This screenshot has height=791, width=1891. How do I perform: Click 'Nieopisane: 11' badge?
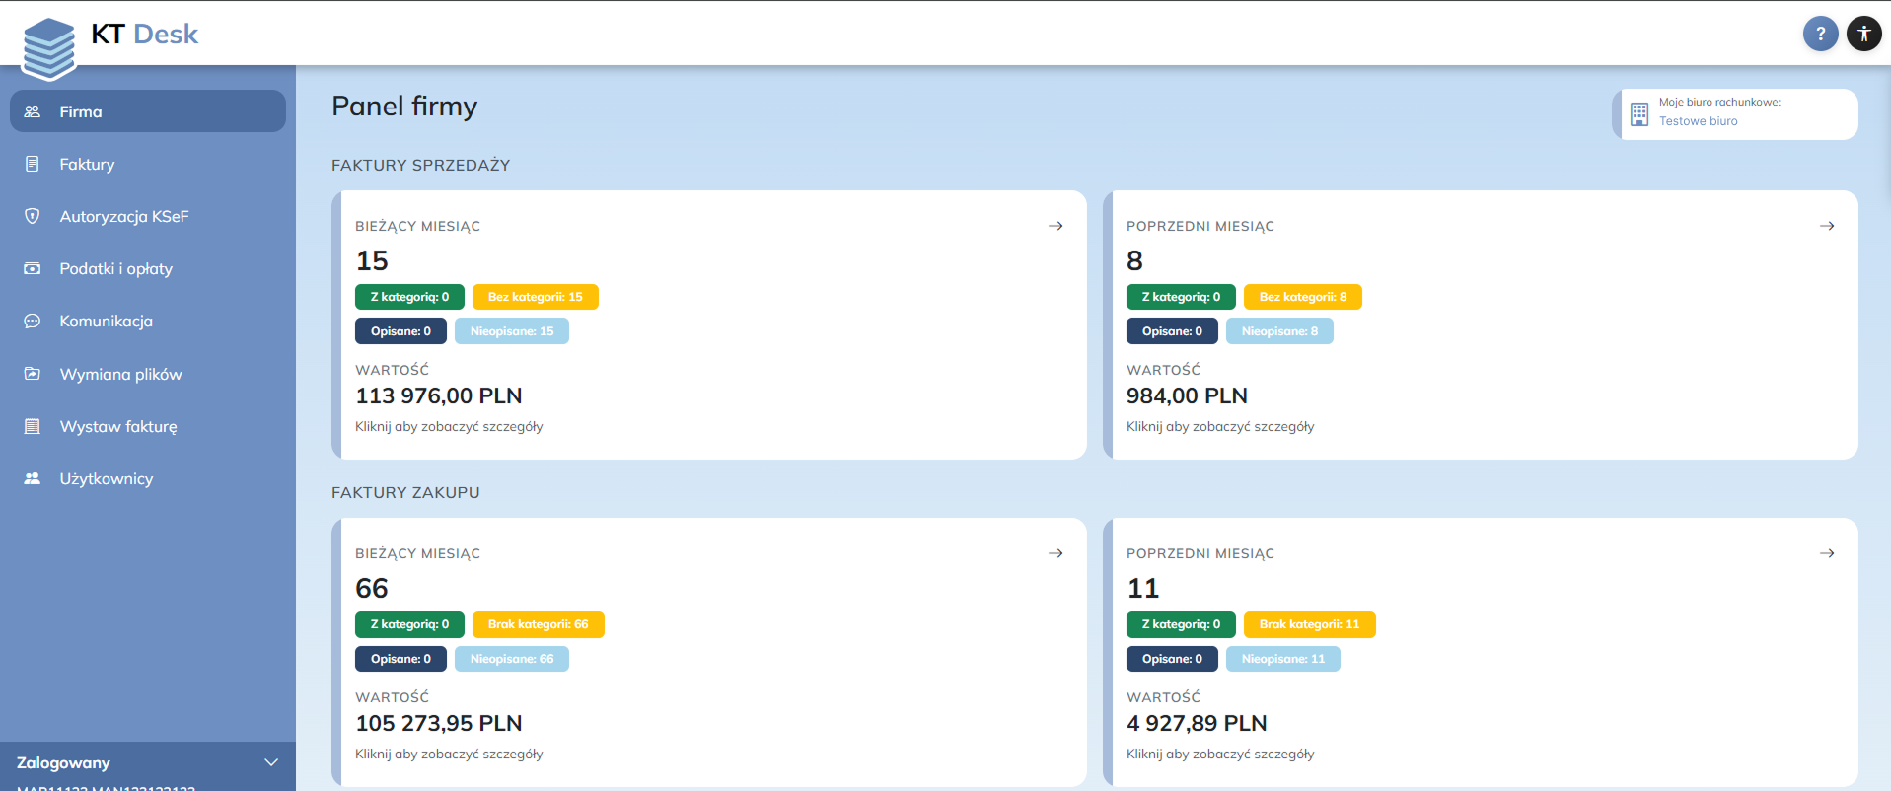tap(1283, 659)
